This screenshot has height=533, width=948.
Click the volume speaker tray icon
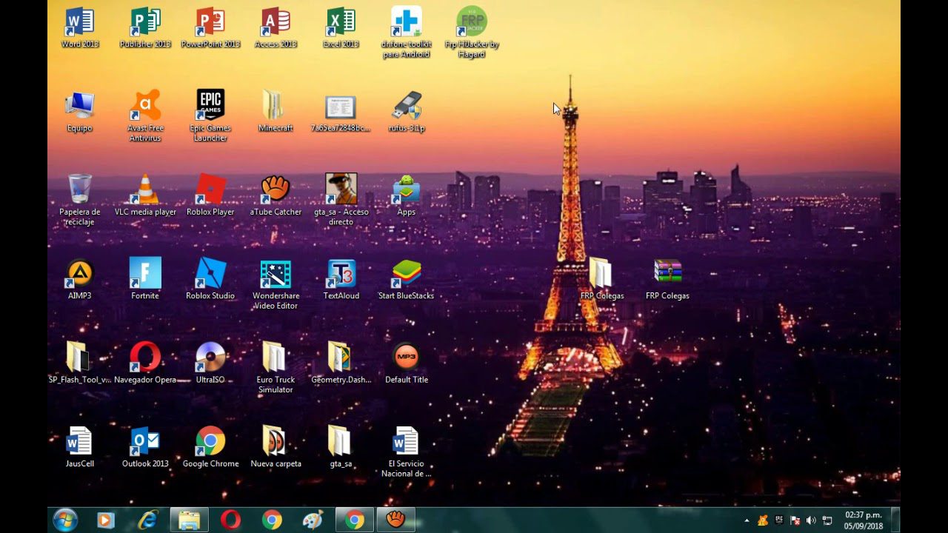click(811, 520)
